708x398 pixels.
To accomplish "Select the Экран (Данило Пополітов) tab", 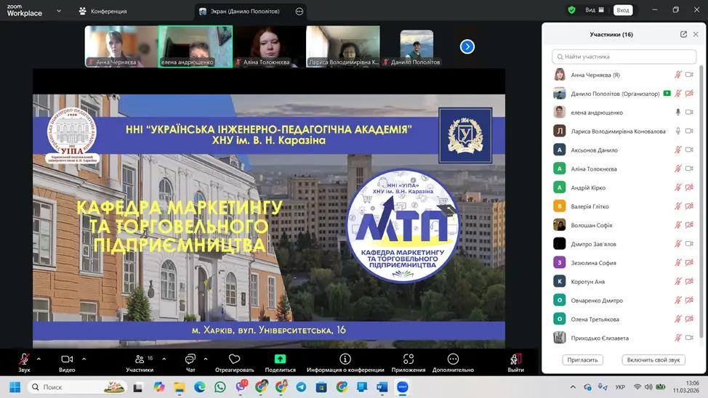I will coord(244,11).
